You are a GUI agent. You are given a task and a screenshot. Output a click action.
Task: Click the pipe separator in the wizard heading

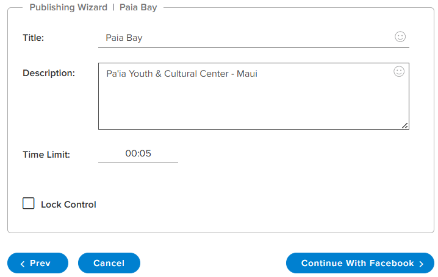click(113, 7)
